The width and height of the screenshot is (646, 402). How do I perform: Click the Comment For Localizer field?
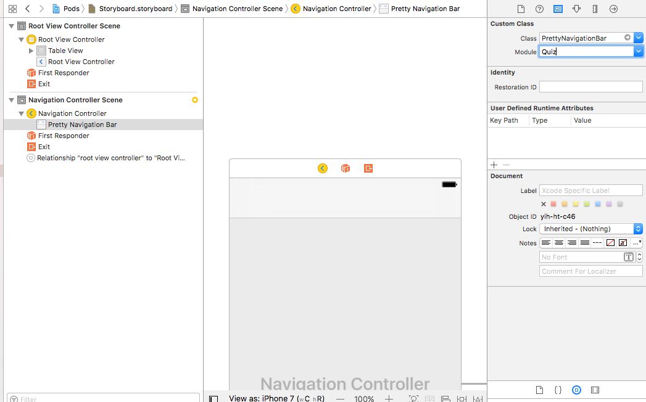[x=591, y=271]
